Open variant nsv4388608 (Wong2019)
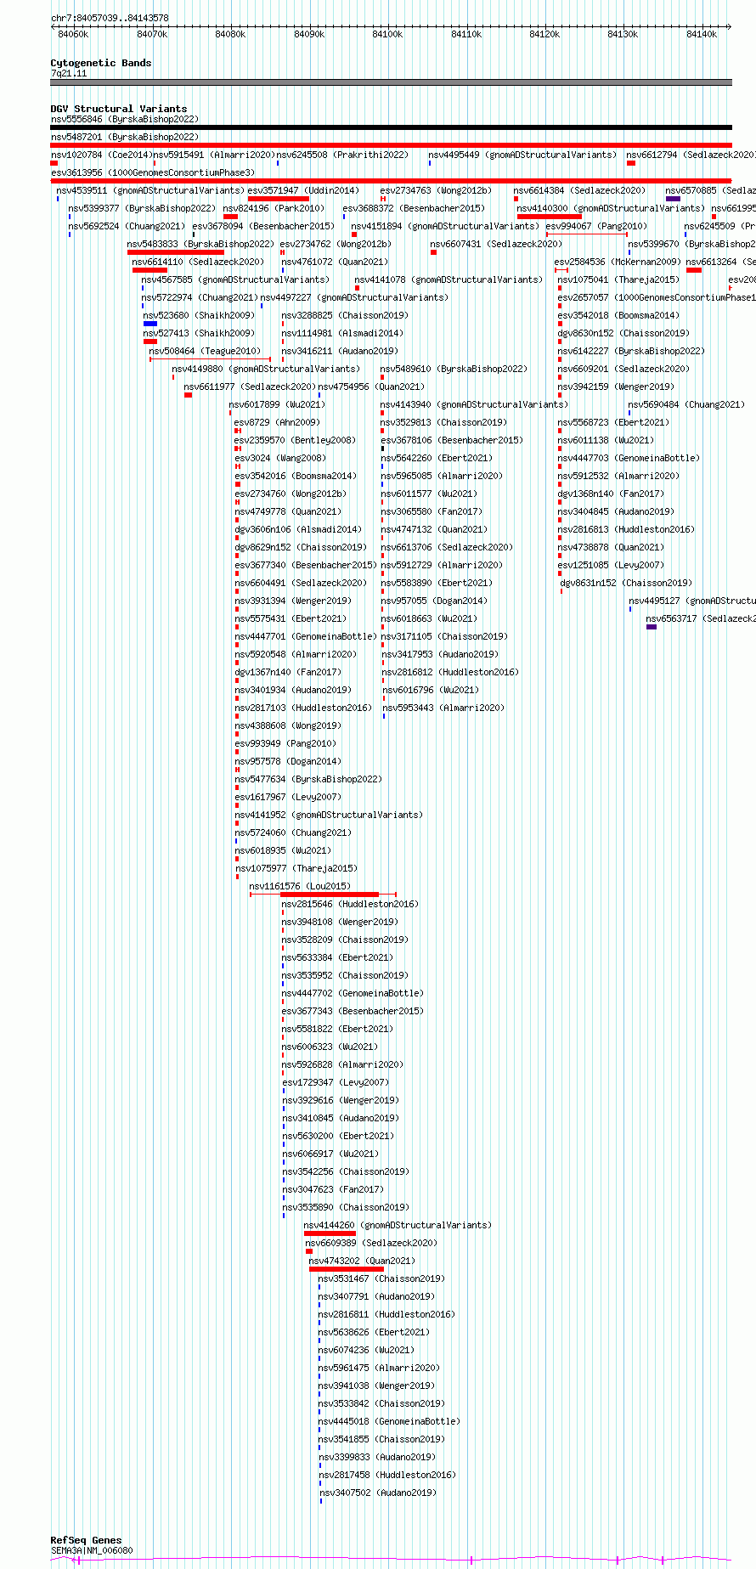 pos(288,726)
